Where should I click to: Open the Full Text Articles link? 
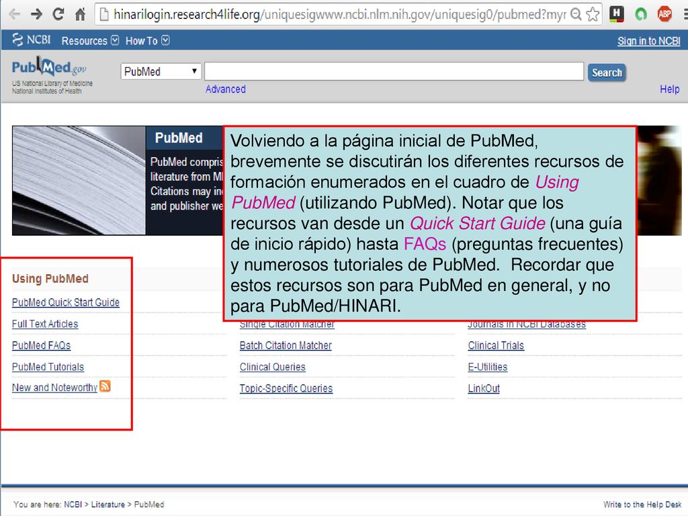45,324
